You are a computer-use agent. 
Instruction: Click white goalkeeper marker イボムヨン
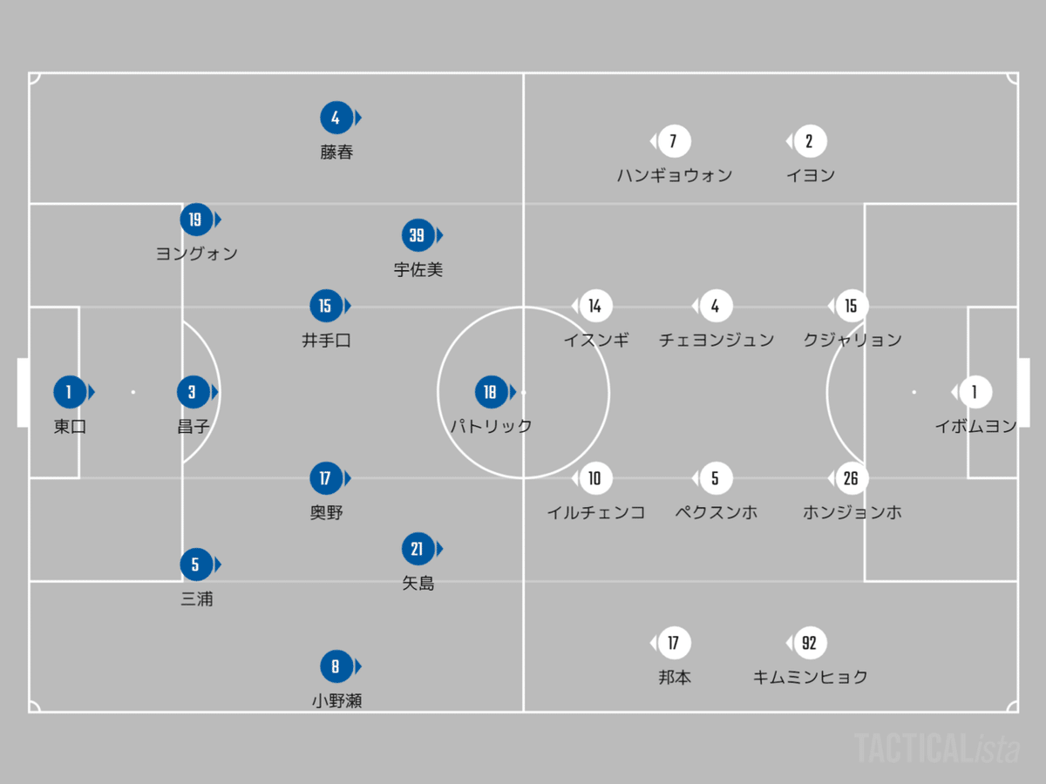tap(975, 392)
